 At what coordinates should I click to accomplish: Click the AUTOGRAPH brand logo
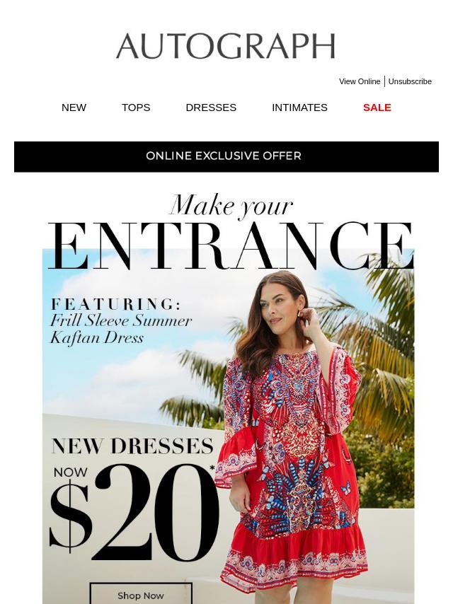pyautogui.click(x=226, y=46)
